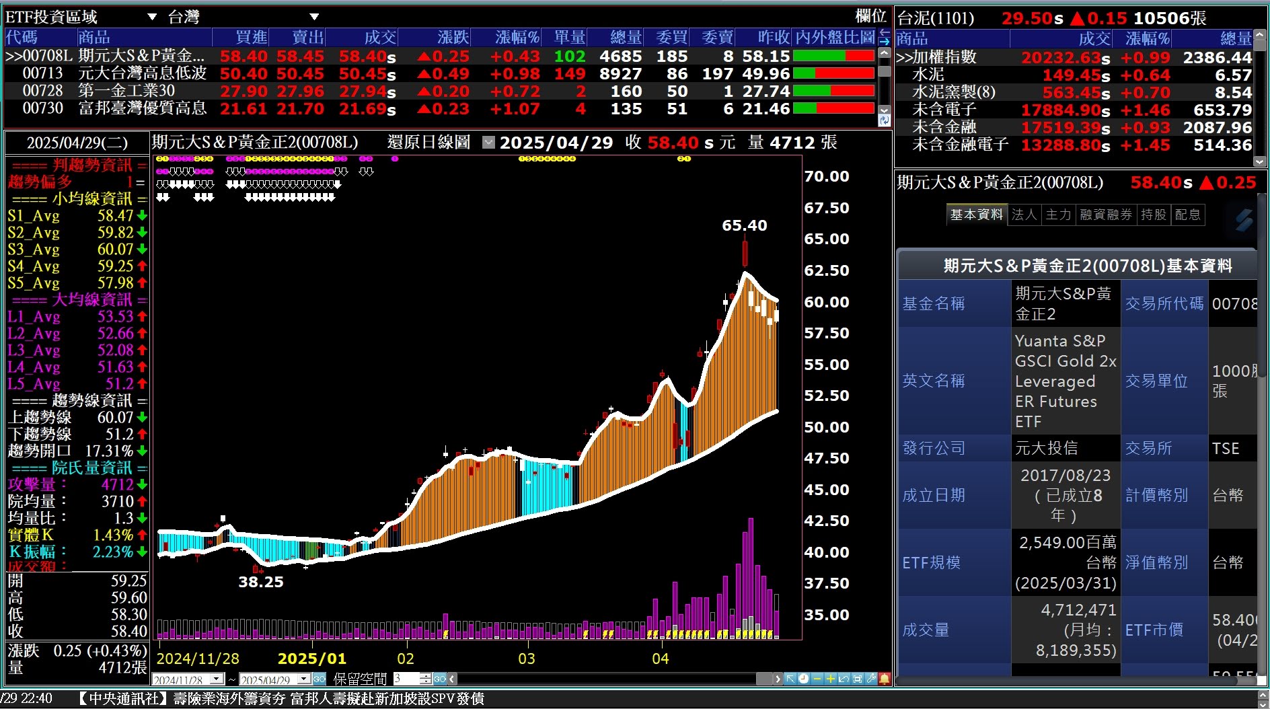1270x709 pixels.
Task: Expand the chart type dropdown next to 還原日線圖
Action: (x=489, y=143)
